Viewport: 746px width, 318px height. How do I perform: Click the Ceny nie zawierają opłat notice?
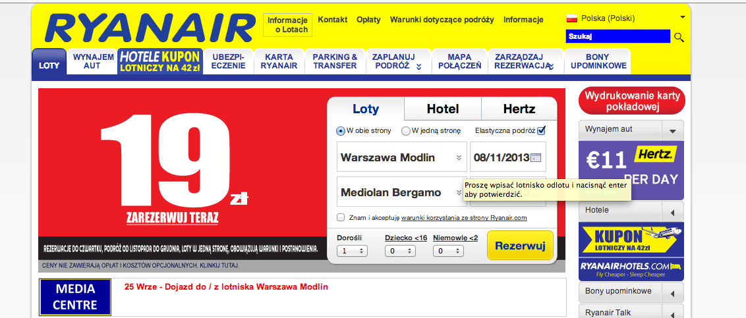(141, 265)
